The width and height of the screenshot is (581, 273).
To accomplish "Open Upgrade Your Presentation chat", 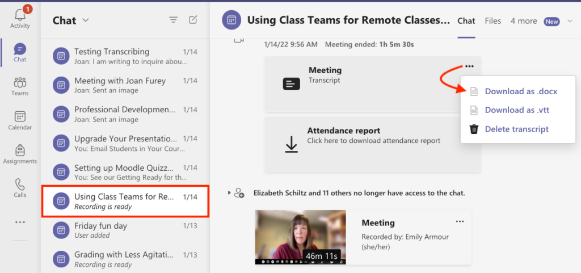I will (125, 144).
